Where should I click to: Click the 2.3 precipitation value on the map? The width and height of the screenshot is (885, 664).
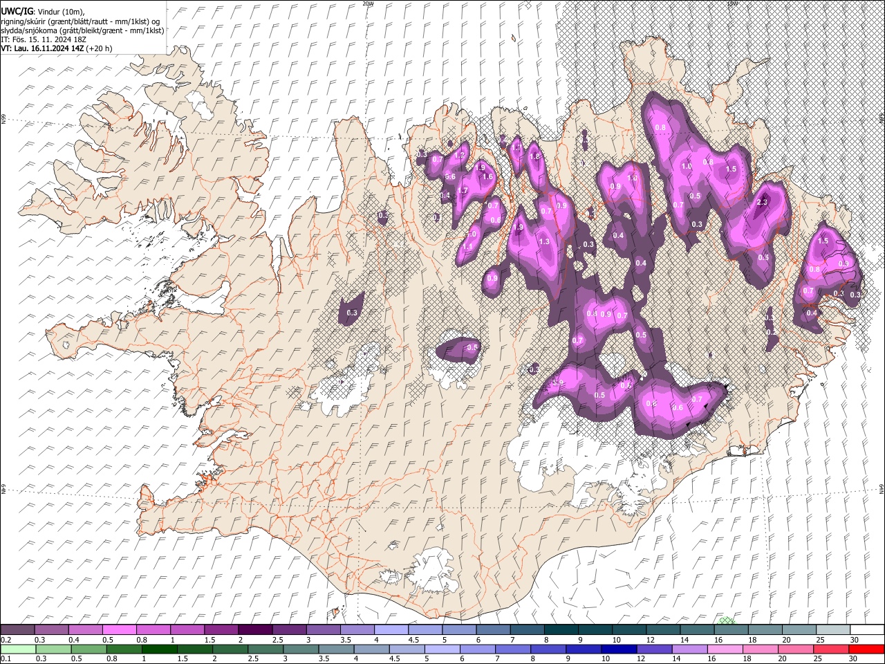[x=763, y=202]
